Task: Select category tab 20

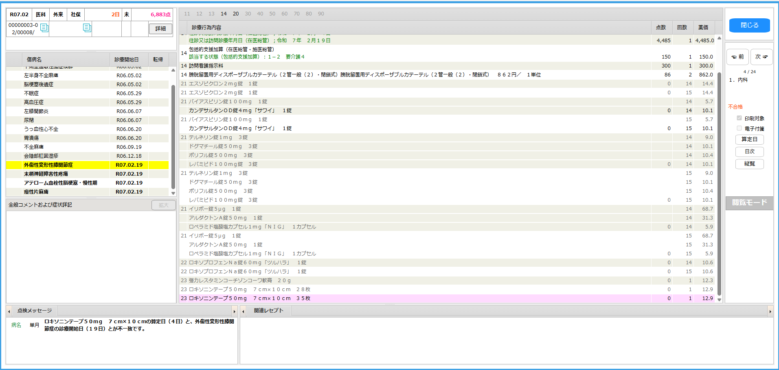Action: click(x=236, y=14)
